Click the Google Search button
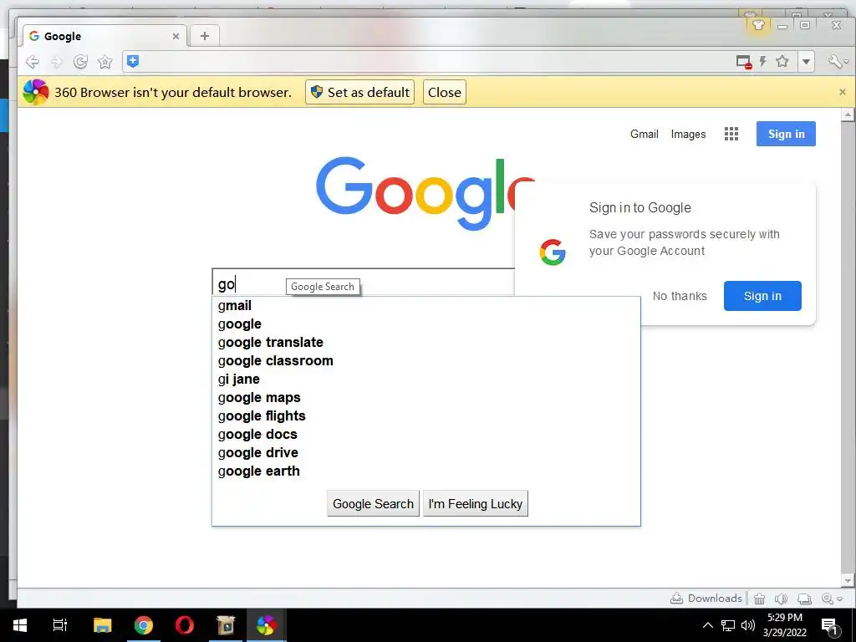 coord(373,503)
